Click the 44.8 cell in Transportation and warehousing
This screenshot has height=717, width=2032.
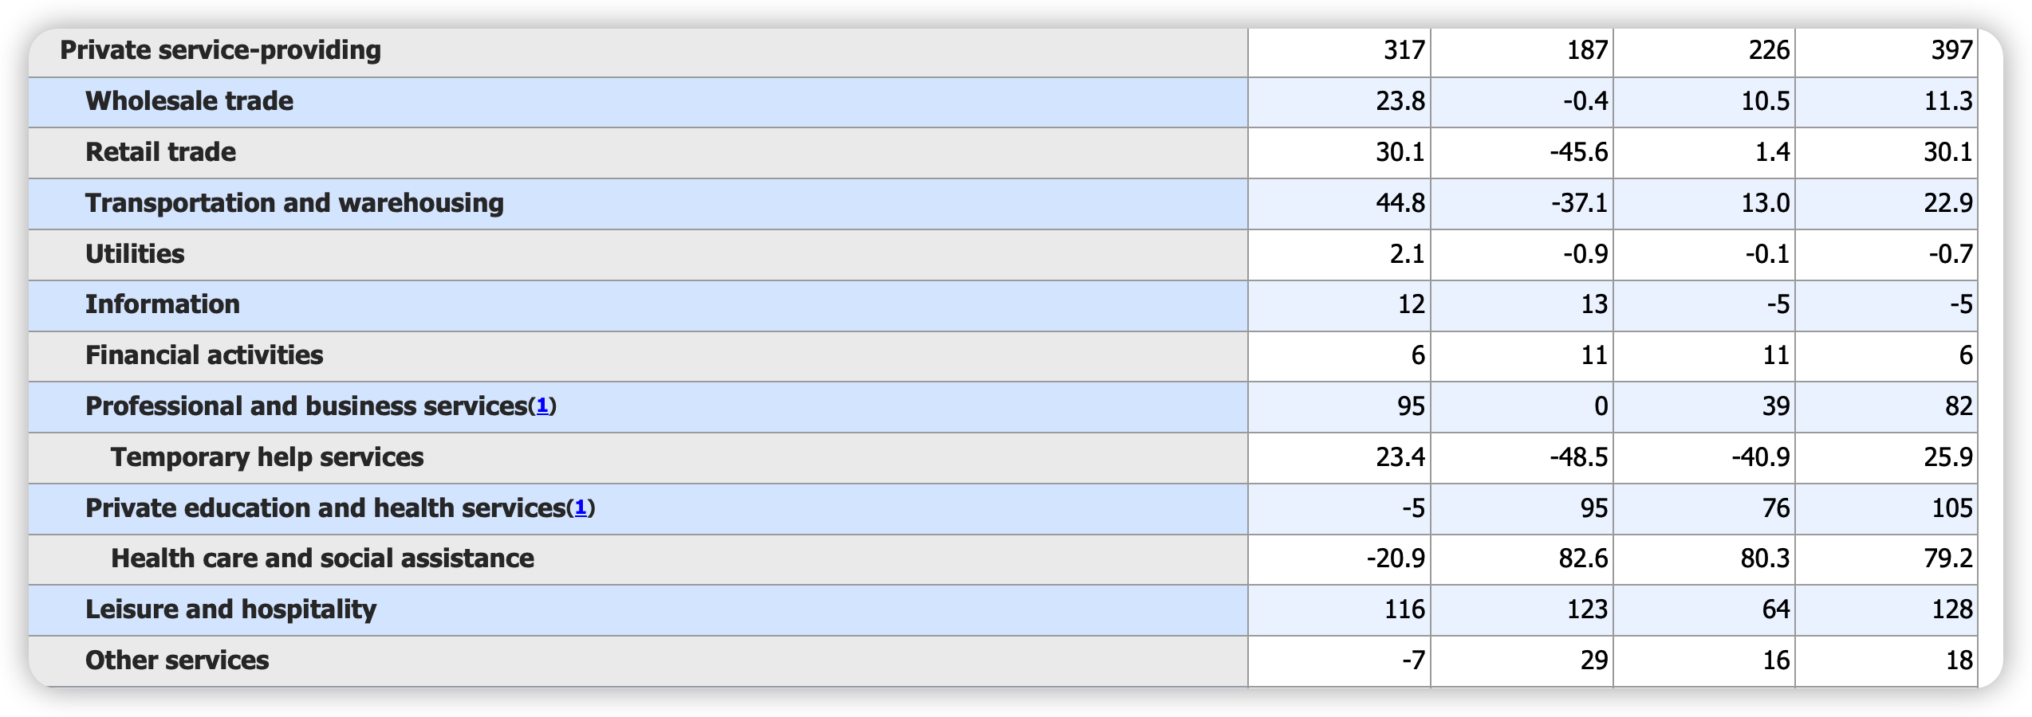[x=1400, y=203]
